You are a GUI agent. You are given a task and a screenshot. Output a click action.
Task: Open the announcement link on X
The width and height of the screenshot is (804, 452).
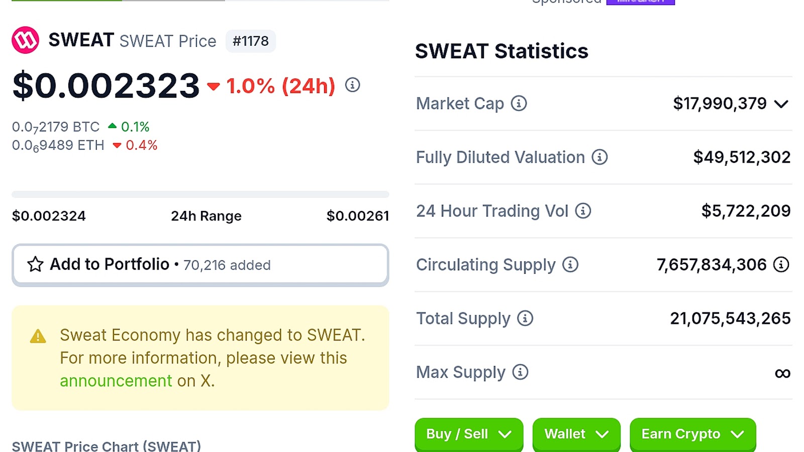point(116,381)
